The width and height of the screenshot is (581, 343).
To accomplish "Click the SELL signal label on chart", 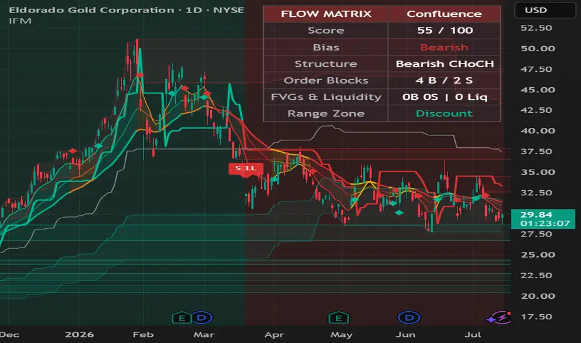I will click(x=246, y=168).
